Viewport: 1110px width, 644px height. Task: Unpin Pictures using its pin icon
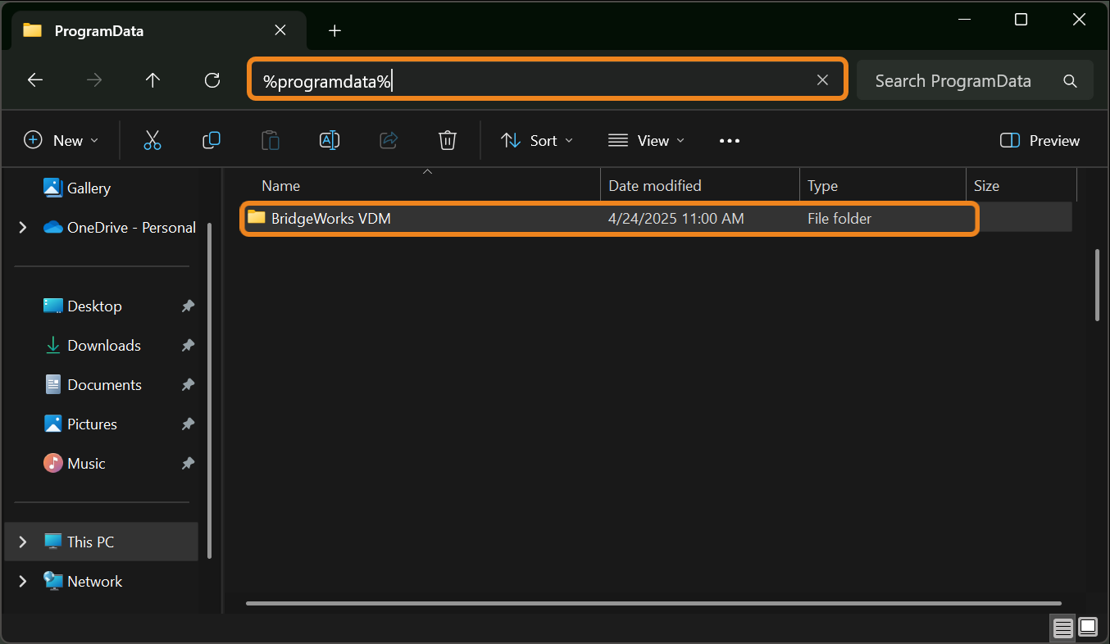coord(188,424)
